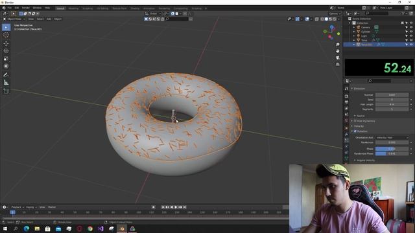Open the timeline Keying menu

pyautogui.click(x=31, y=207)
